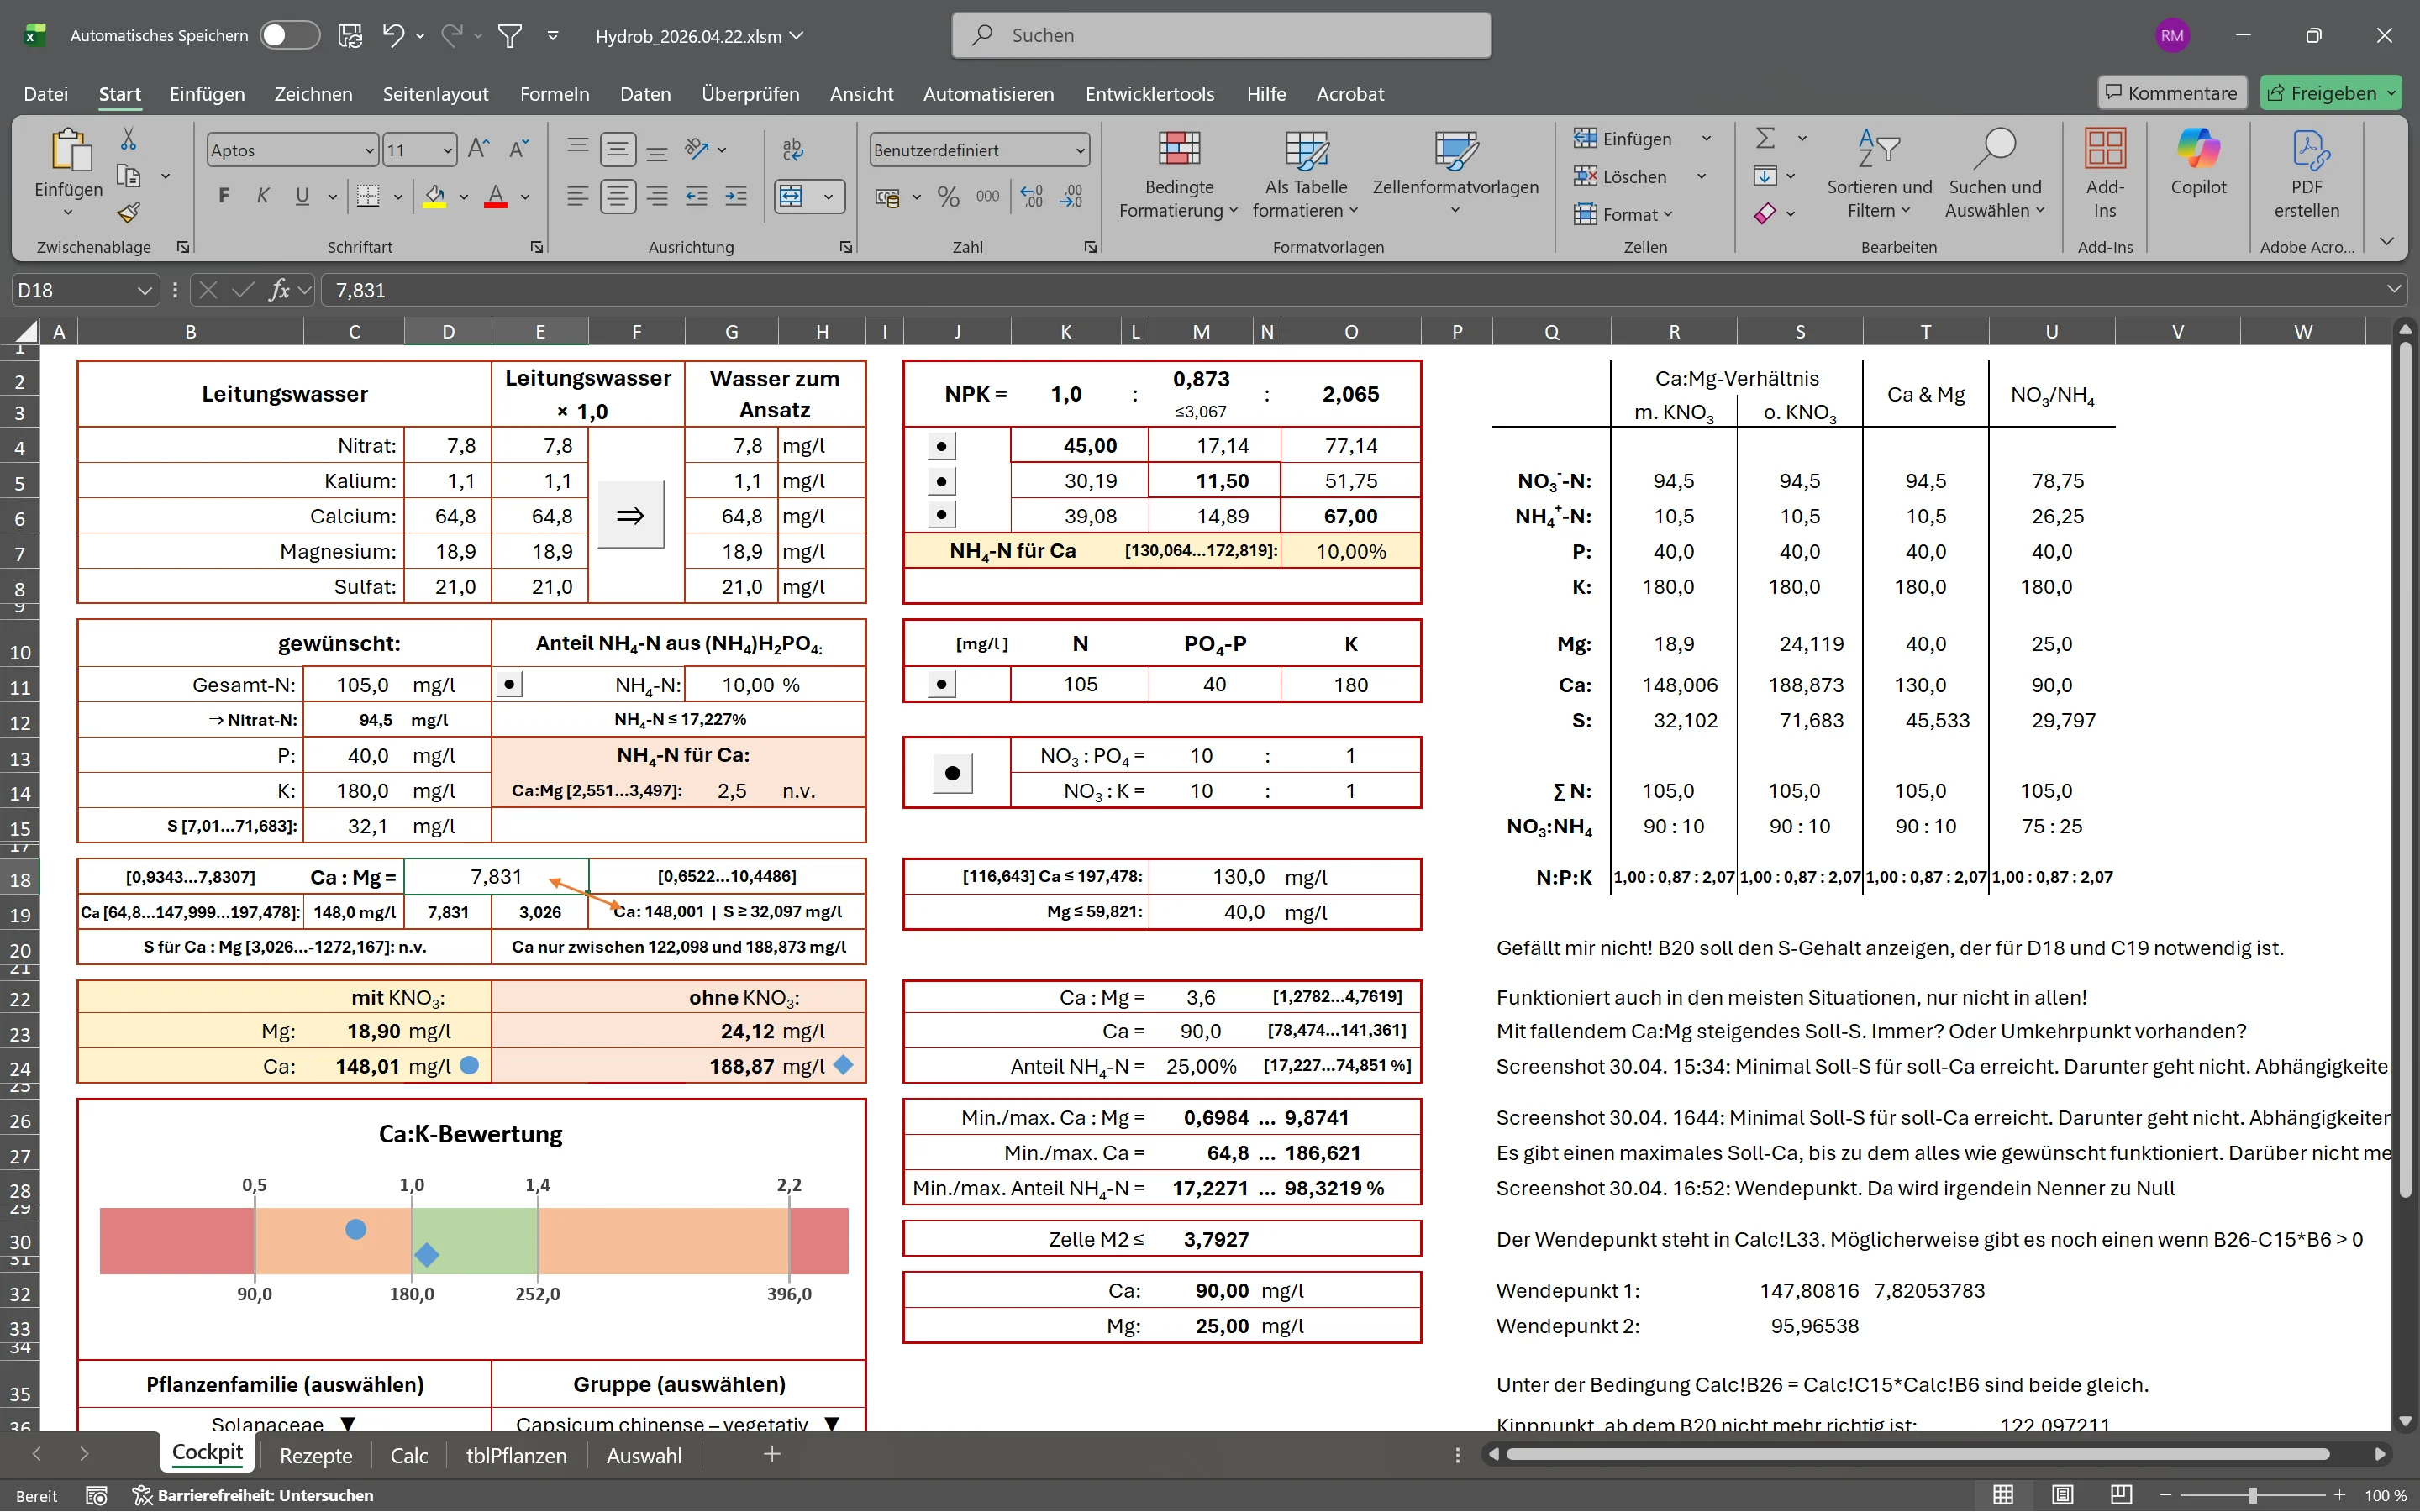The width and height of the screenshot is (2420, 1512).
Task: Add a new sheet with plus icon
Action: 772,1455
